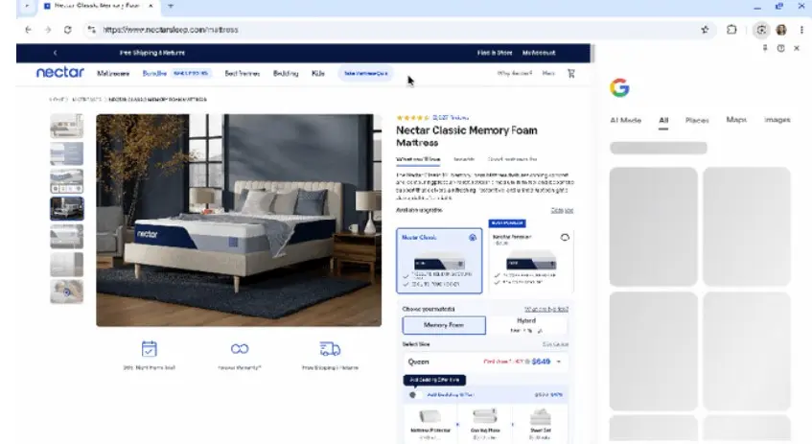The width and height of the screenshot is (812, 444).
Task: Choose Hybrid material
Action: point(526,325)
